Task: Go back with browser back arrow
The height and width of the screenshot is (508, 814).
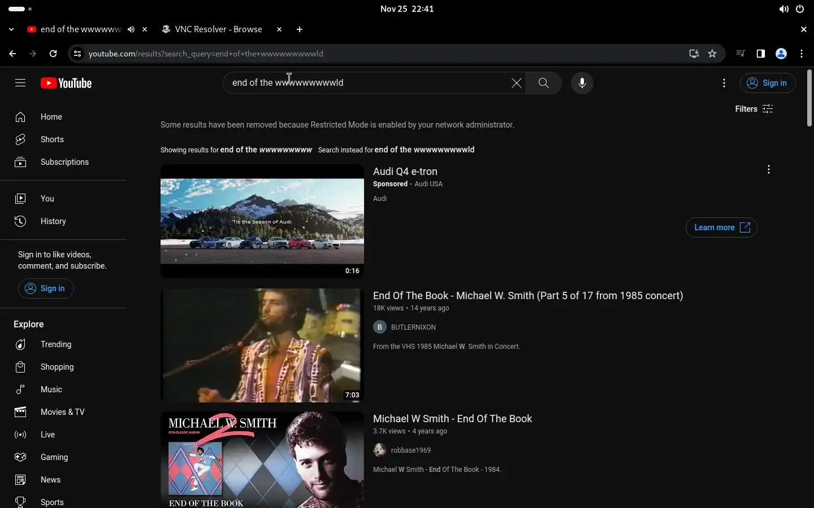Action: [x=12, y=54]
